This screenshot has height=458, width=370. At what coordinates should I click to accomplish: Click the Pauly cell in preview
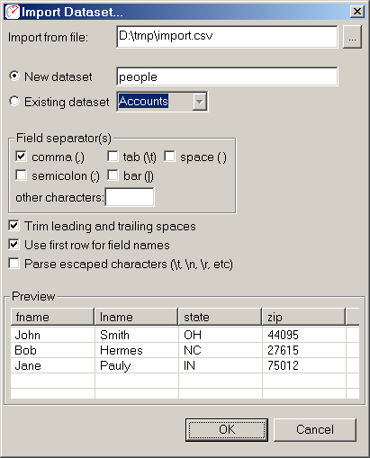(137, 365)
